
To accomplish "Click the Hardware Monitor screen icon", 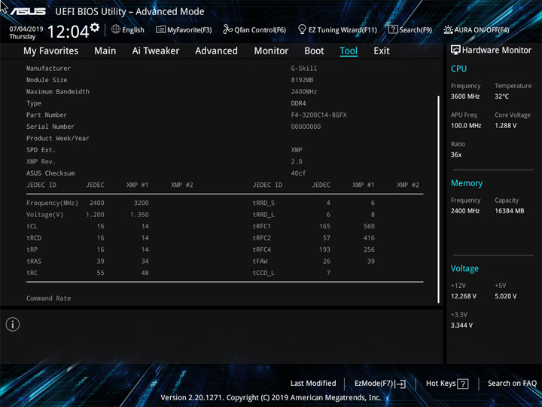I will coord(455,50).
